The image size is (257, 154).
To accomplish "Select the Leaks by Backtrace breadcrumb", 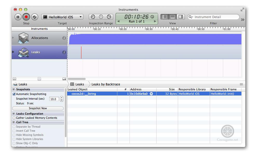I will (106, 84).
